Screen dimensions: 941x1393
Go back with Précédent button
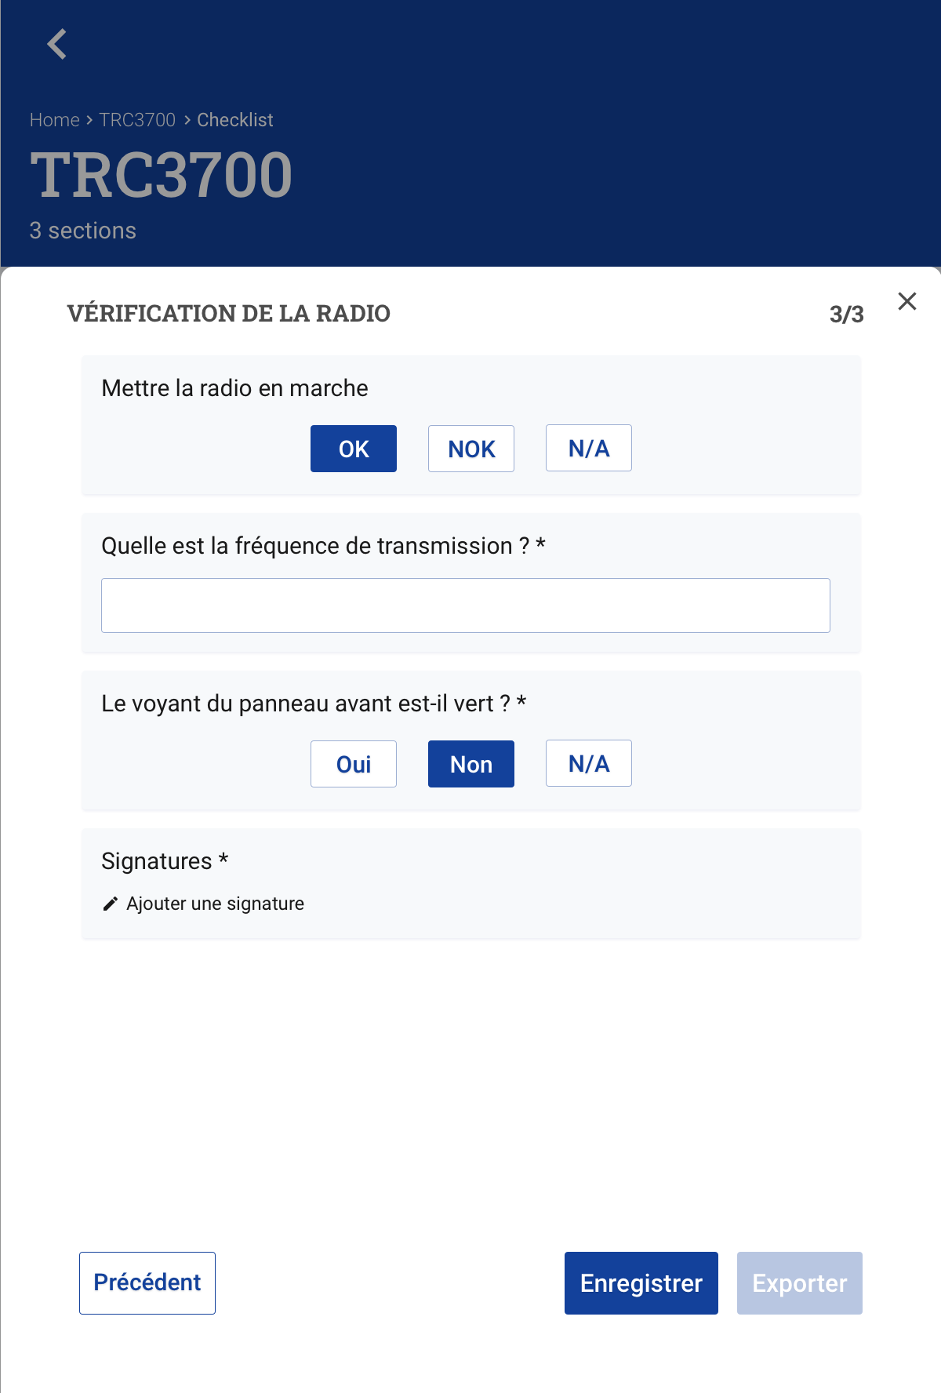click(147, 1282)
